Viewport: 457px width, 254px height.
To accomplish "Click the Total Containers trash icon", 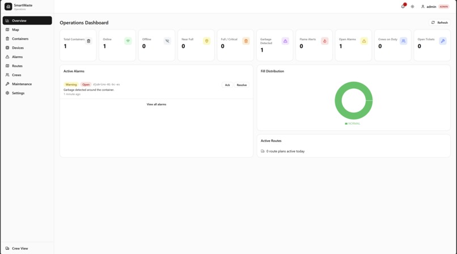I will pyautogui.click(x=88, y=41).
